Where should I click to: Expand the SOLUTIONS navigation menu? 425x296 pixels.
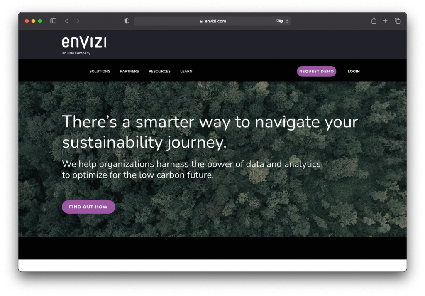100,71
